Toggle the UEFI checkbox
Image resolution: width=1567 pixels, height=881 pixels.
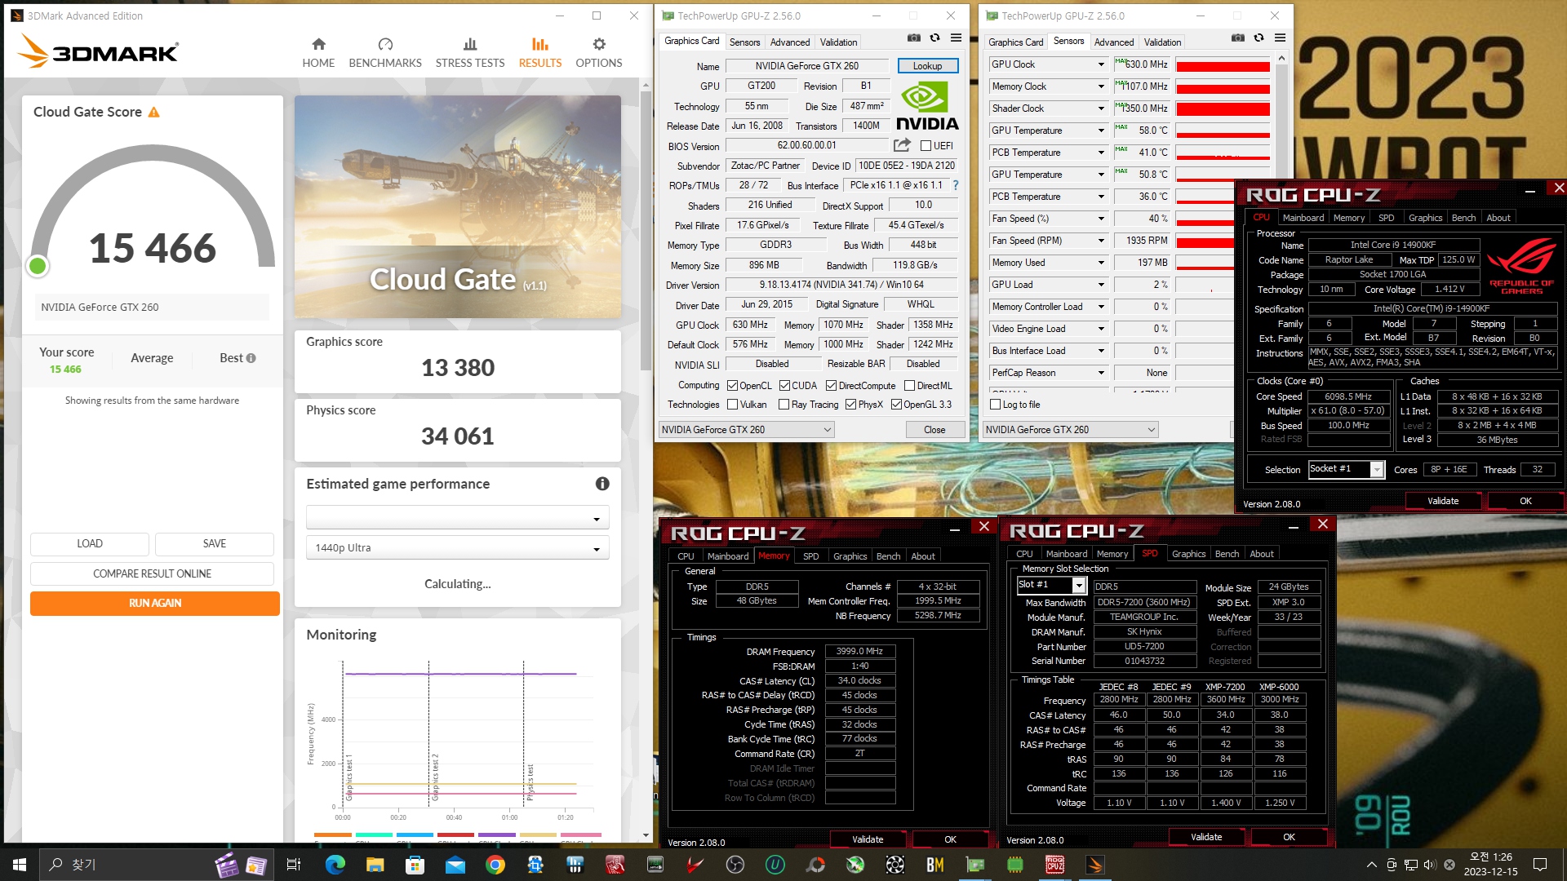coord(926,146)
